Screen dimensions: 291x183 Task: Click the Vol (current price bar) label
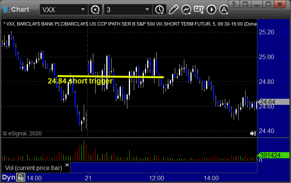[x=34, y=168]
